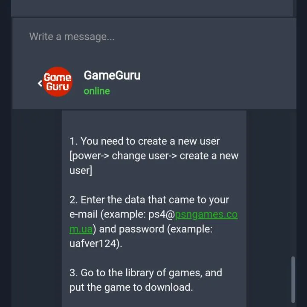Open the psngames.co link
307x307 pixels.
tap(206, 214)
